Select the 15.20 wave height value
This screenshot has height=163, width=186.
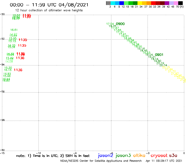(x=8, y=68)
